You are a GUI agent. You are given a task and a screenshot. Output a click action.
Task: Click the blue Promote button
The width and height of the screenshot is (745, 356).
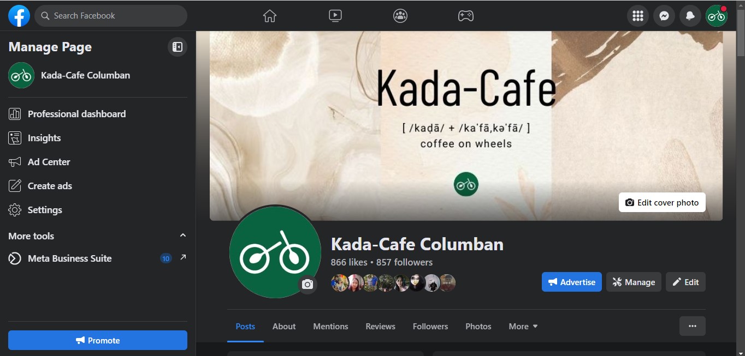point(98,340)
